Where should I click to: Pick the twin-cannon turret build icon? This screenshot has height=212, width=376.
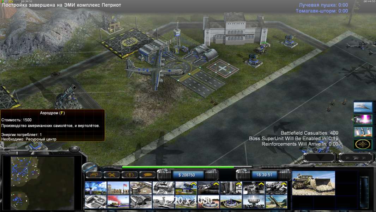[x=254, y=188]
